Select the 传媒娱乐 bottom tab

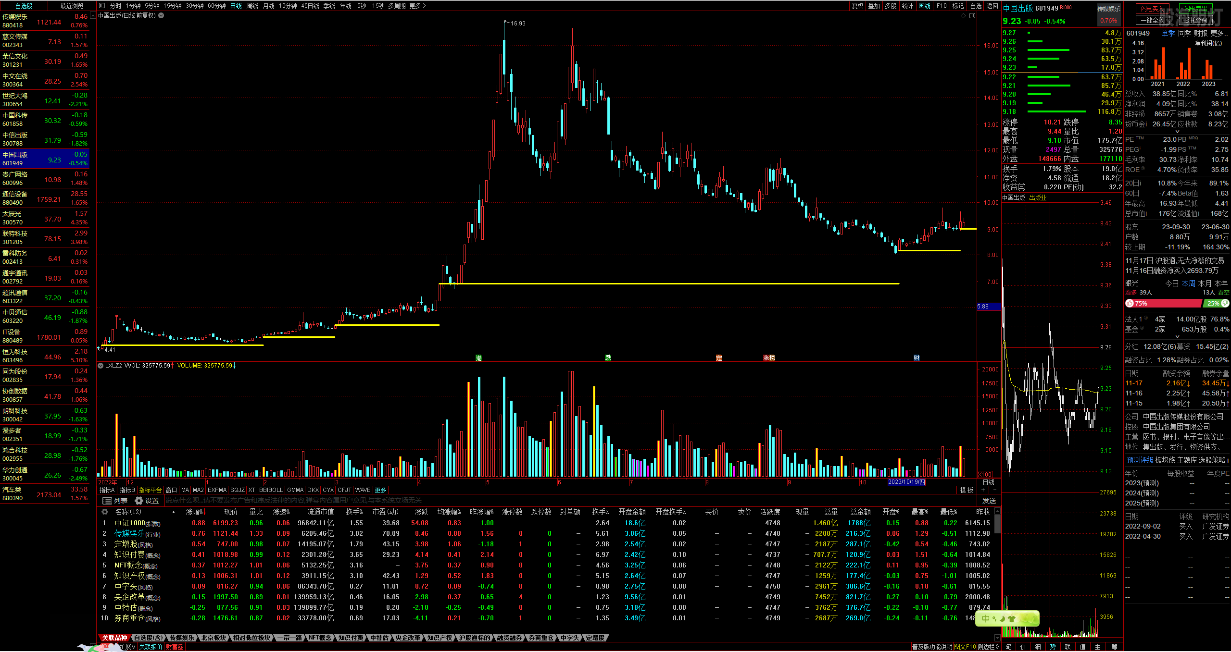[x=181, y=638]
